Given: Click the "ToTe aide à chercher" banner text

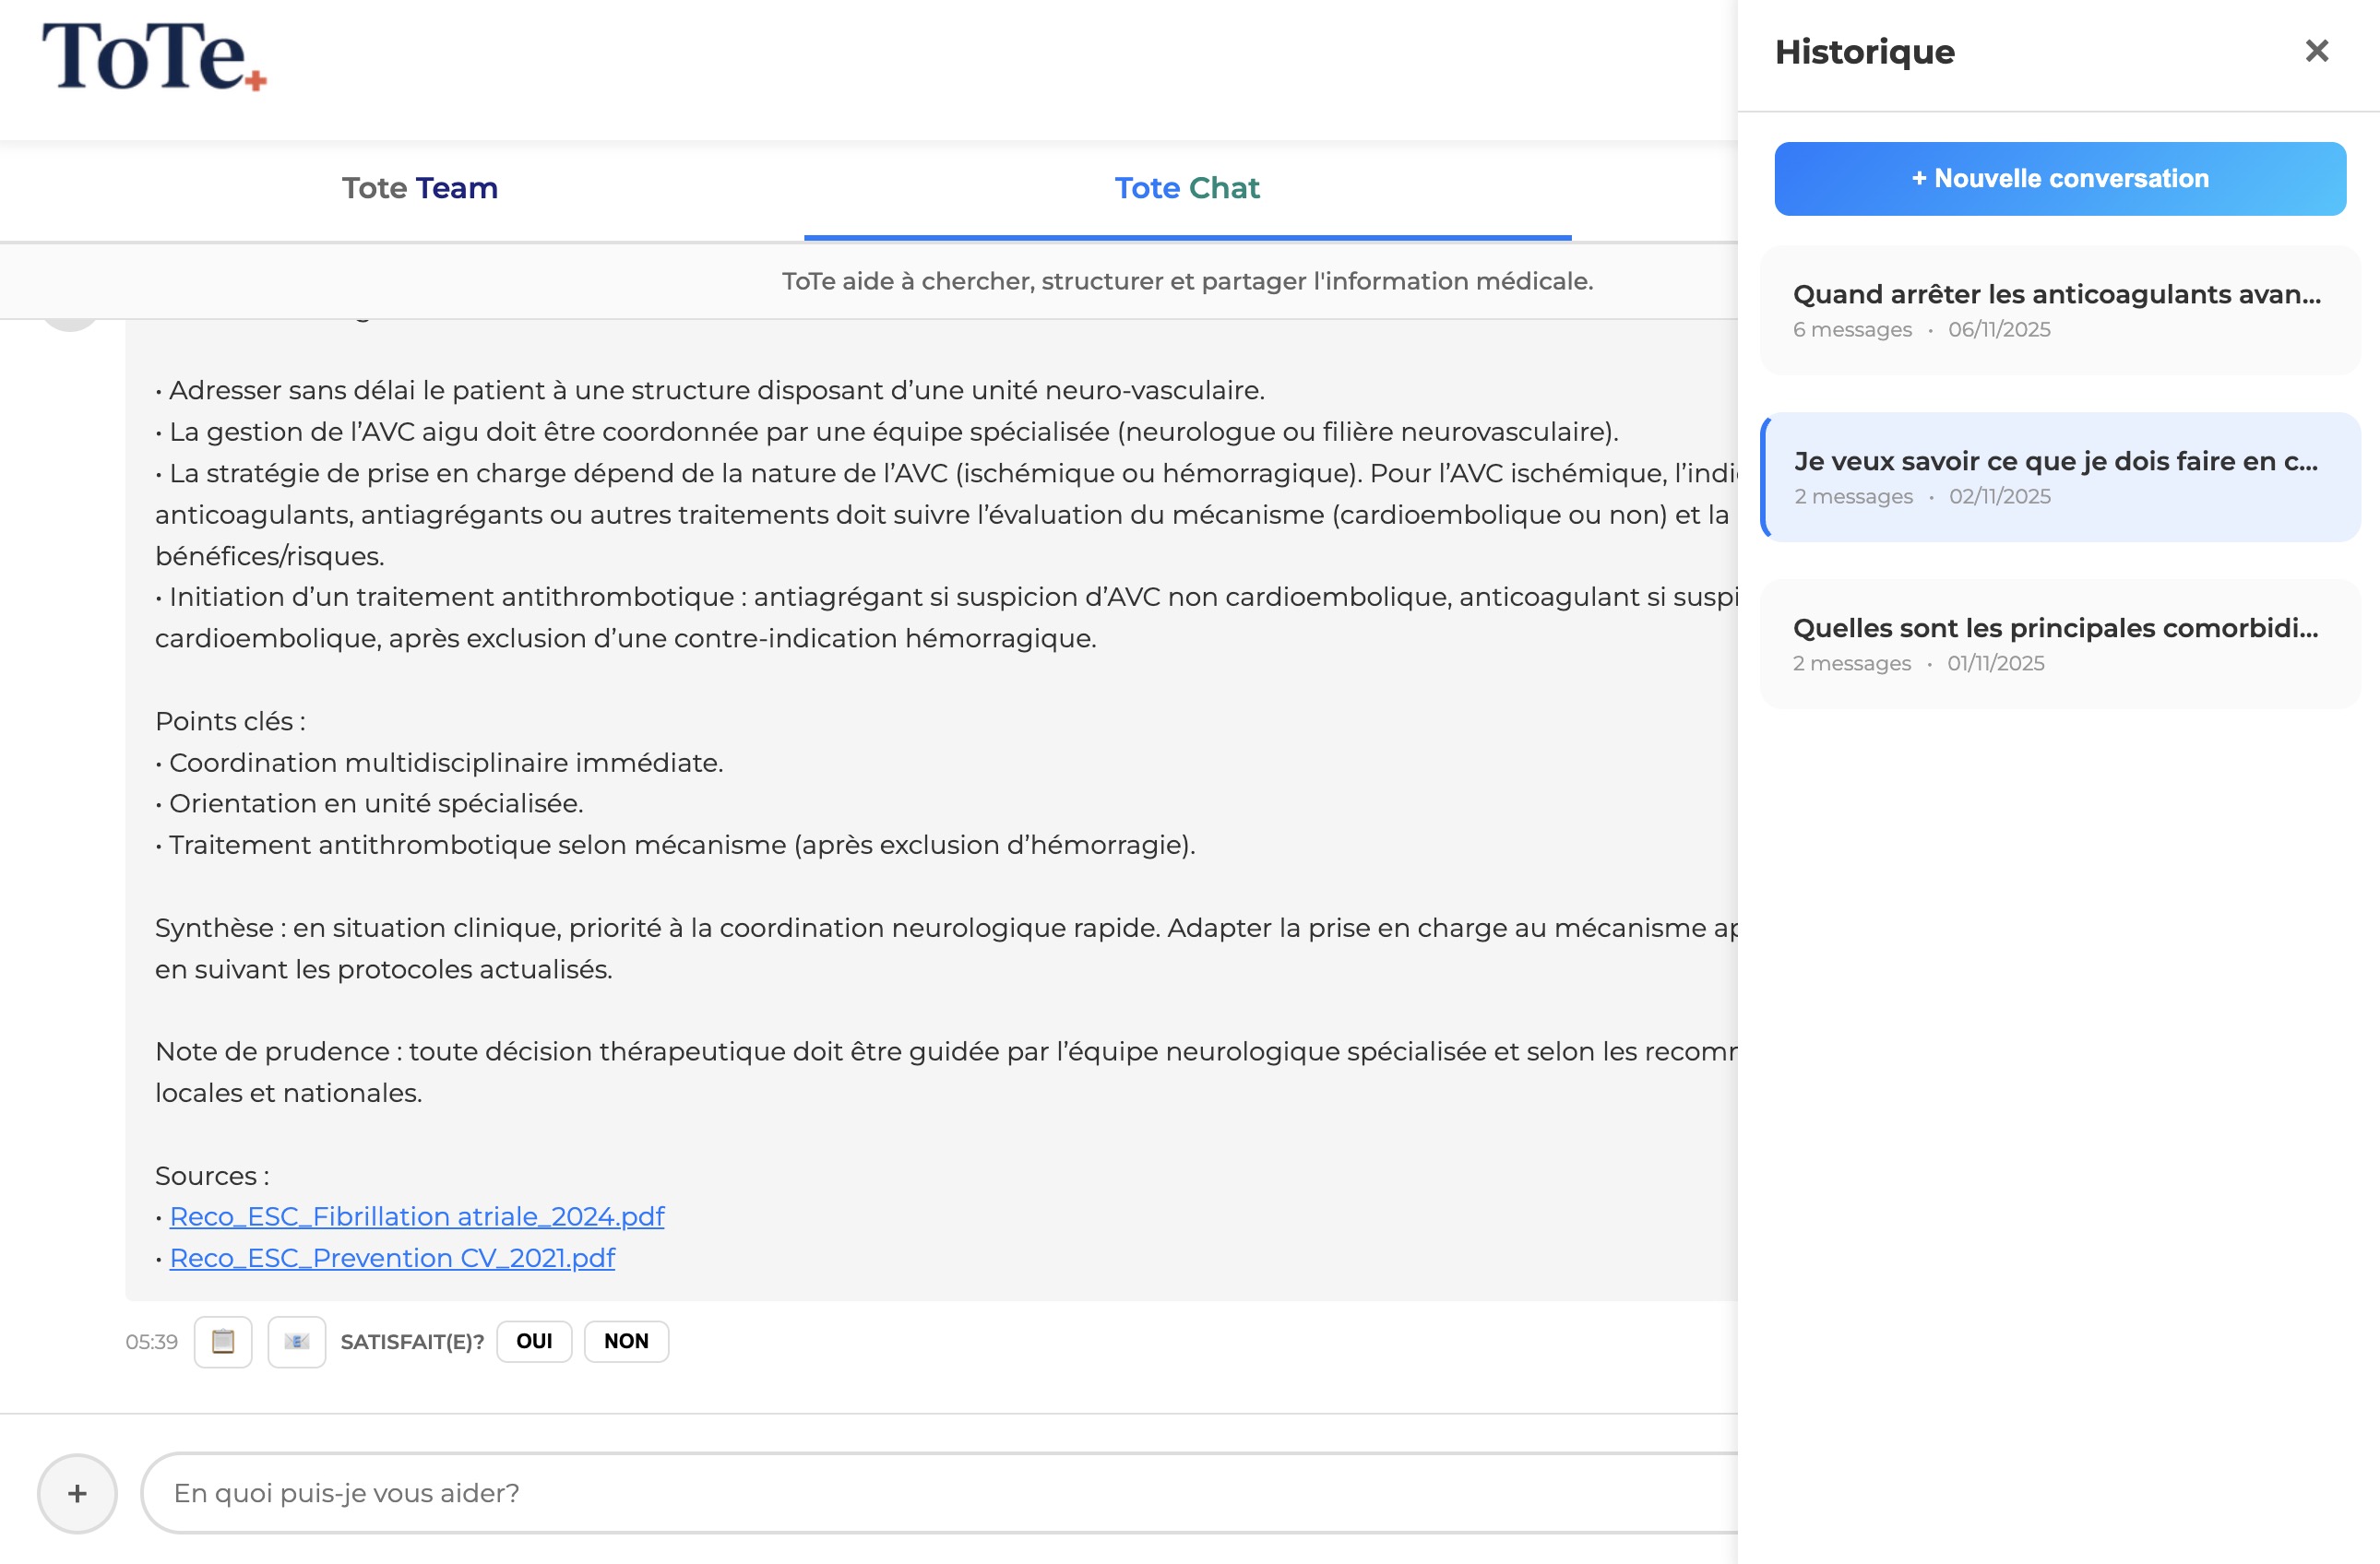Looking at the screenshot, I should coord(1187,281).
